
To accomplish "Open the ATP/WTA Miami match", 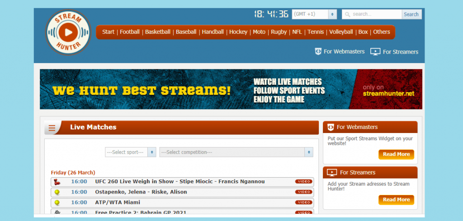I will pos(118,203).
